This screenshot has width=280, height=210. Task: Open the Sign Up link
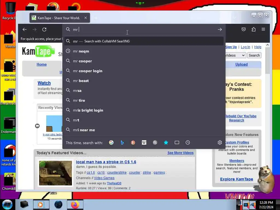coord(231,47)
